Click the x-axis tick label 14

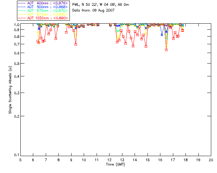pos(135,160)
